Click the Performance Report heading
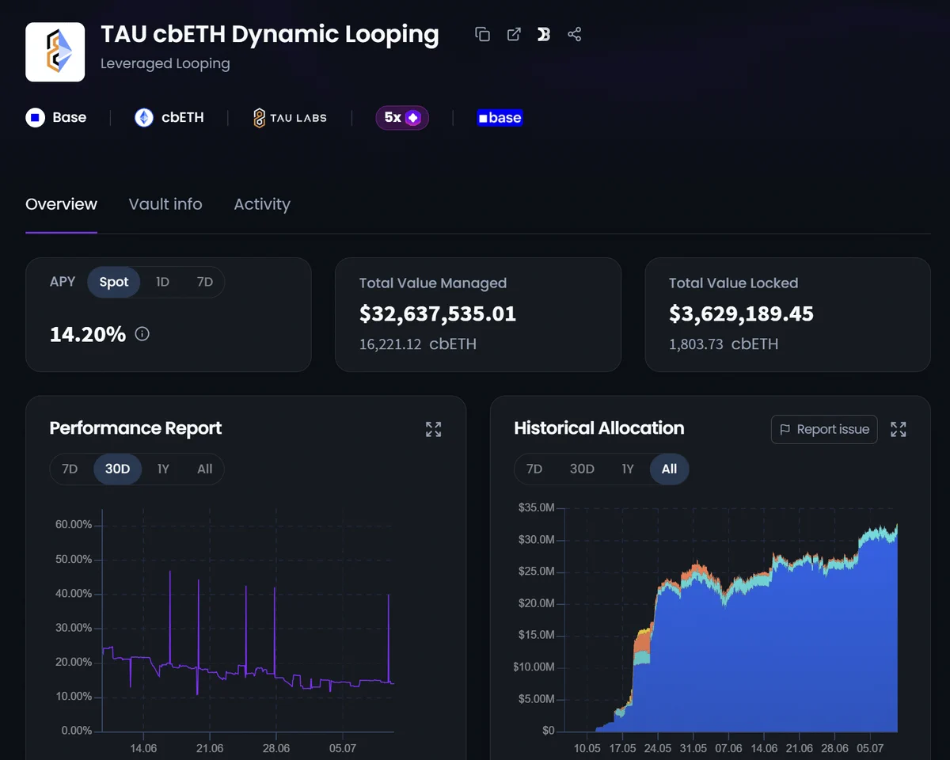 [135, 428]
